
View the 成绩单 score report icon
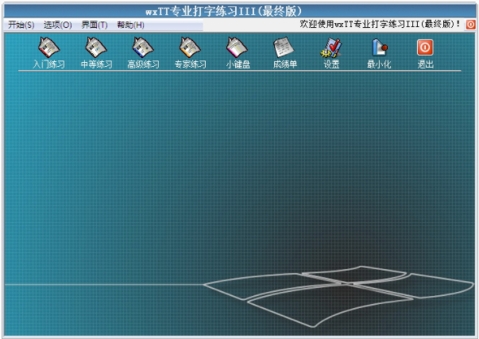284,53
